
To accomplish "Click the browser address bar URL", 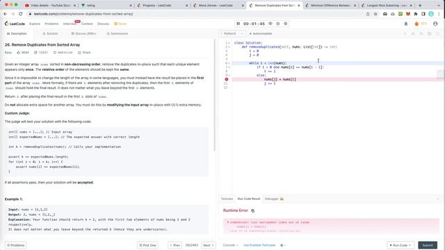I will 83,14.
